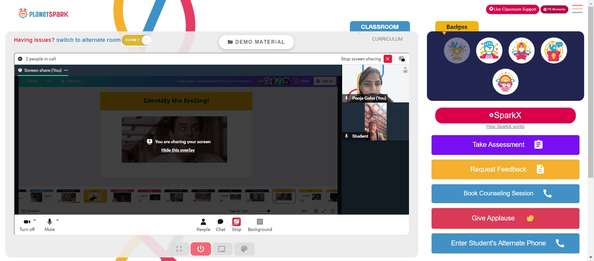594x261 pixels.
Task: Open How SparkX works link
Action: coord(505,126)
